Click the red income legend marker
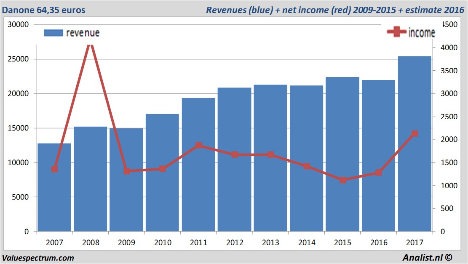Image resolution: width=468 pixels, height=264 pixels. 397,32
